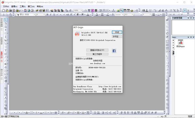
Task: Click the Increase Font Size icon
Action: tap(71, 15)
